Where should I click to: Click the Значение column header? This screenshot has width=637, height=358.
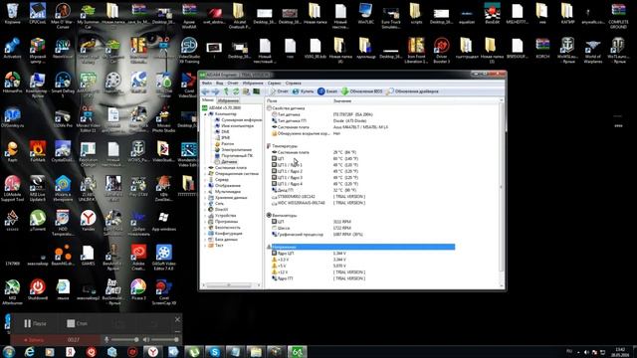[342, 100]
